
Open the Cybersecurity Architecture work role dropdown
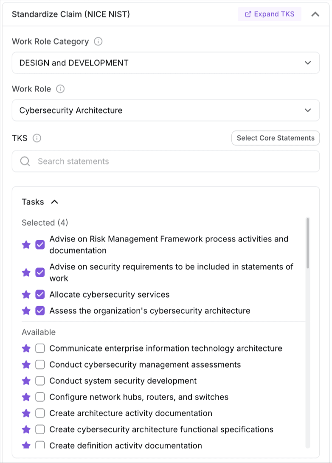[x=166, y=111]
